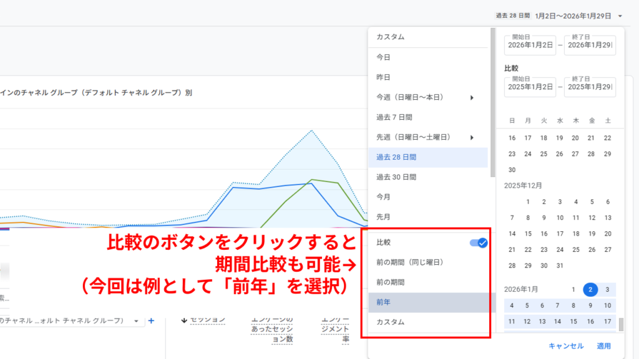Click the plus icon to add a dimension
Image resolution: width=639 pixels, height=359 pixels.
click(150, 320)
